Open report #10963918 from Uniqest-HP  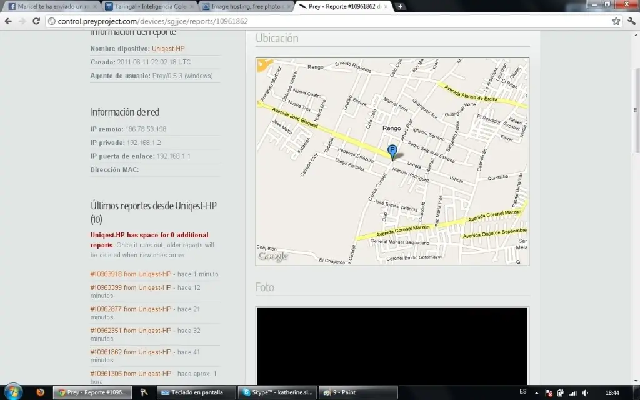131,274
